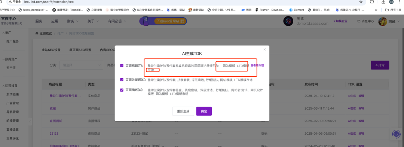Open 文章评论 in the sidebar
This screenshot has height=147, width=404.
tap(13, 138)
